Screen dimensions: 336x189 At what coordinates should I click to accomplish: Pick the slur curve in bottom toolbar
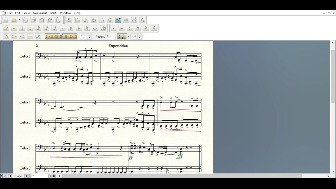(x=6, y=36)
